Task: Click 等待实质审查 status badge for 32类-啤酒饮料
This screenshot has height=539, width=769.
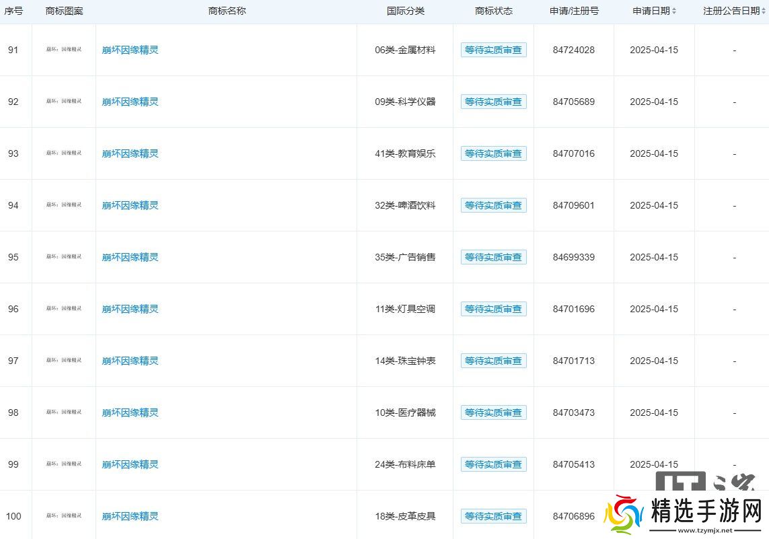Action: pyautogui.click(x=493, y=205)
